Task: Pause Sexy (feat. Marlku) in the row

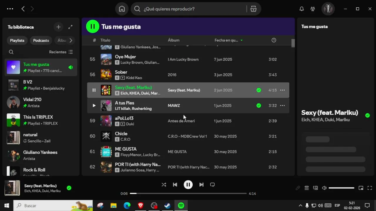Action: point(94,90)
